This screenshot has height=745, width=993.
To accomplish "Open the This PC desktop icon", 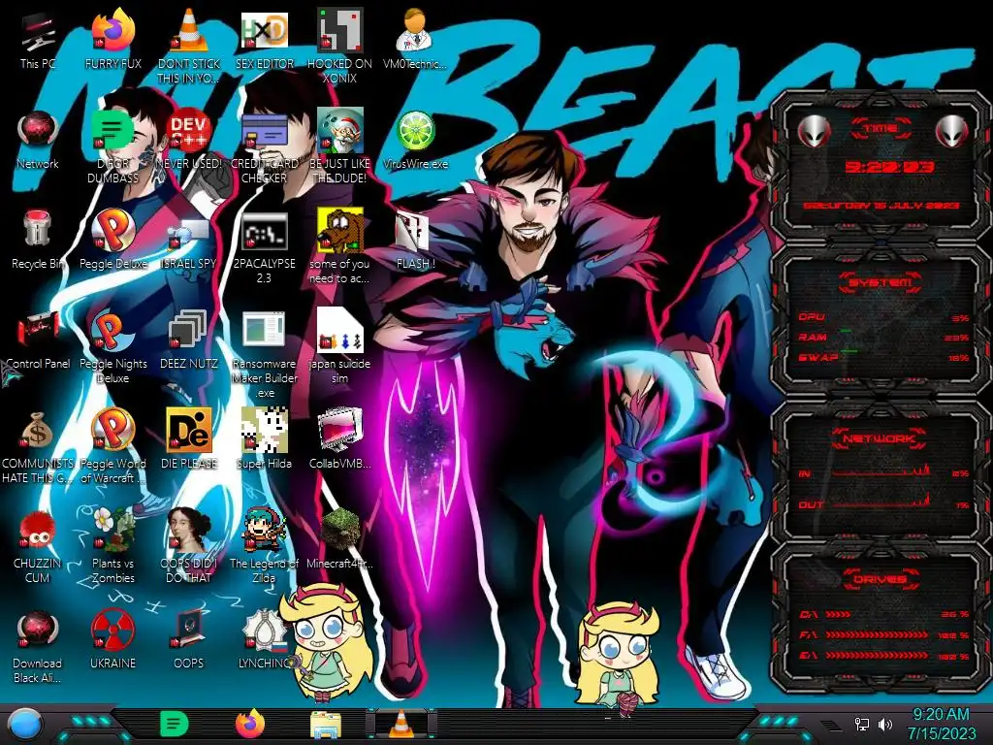I will point(38,39).
